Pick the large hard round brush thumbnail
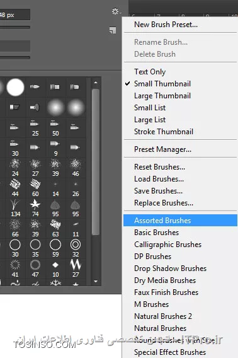Image resolution: width=238 pixels, height=358 pixels. (x=15, y=87)
